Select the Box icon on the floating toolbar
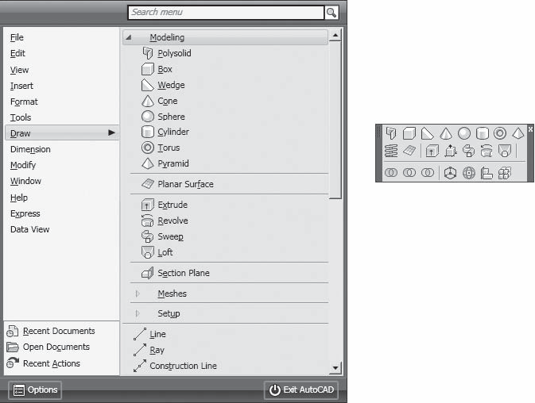The width and height of the screenshot is (535, 403). pos(409,133)
